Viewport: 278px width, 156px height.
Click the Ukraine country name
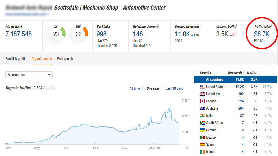[211, 130]
